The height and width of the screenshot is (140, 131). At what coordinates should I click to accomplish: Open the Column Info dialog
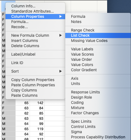coord(23,6)
